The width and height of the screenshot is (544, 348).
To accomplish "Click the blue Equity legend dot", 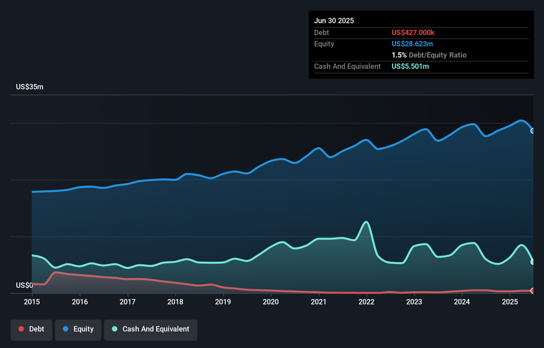I will point(66,329).
